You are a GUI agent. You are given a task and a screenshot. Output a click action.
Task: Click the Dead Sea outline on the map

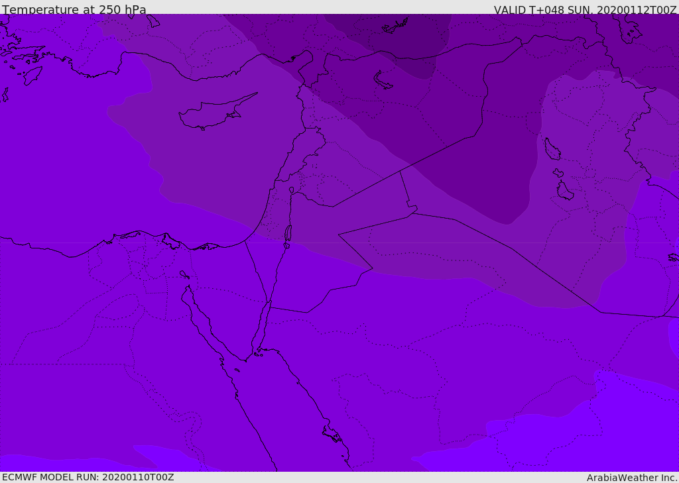pyautogui.click(x=288, y=233)
